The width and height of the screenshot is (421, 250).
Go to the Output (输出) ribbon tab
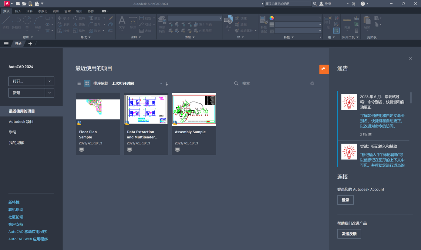coord(79,11)
